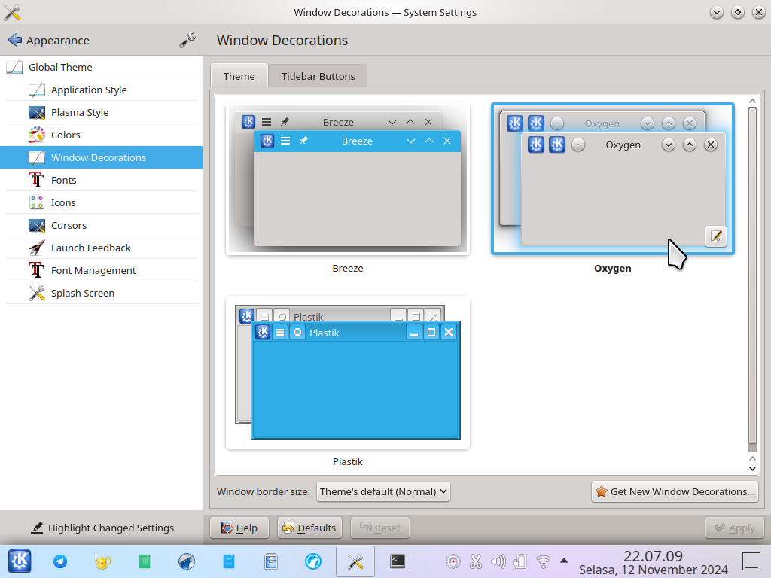Open the blue round browser taskbar icon
771x578 pixels.
[313, 561]
